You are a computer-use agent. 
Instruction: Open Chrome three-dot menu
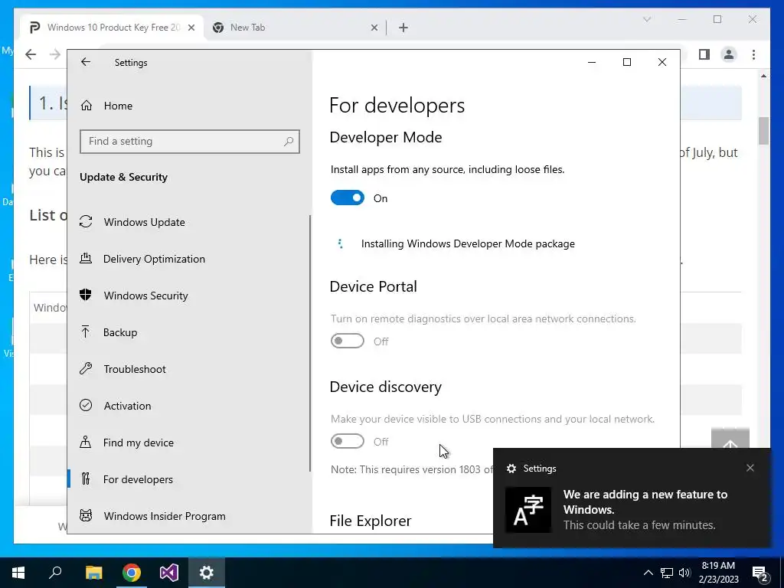pos(753,54)
